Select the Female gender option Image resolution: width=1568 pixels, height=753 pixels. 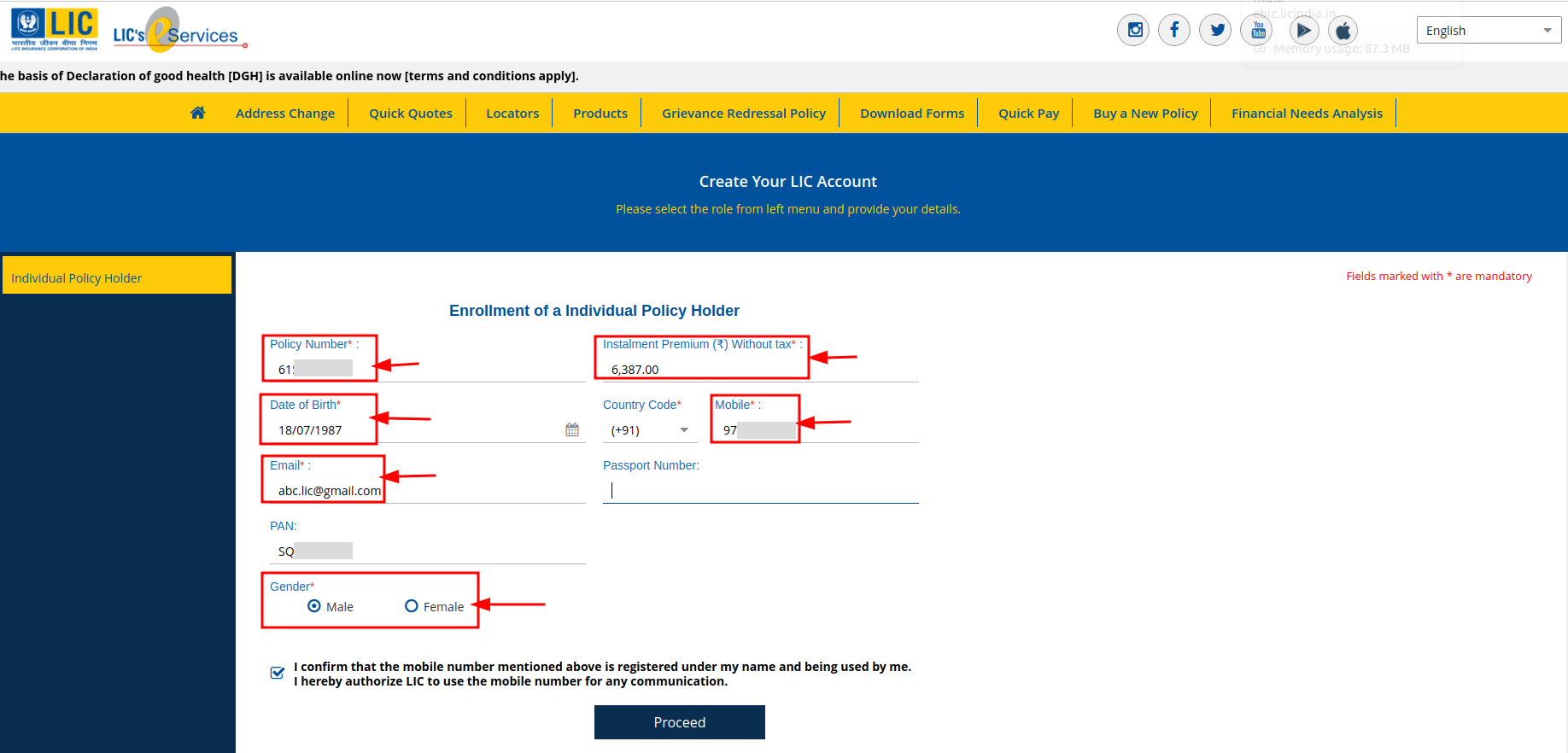coord(412,606)
